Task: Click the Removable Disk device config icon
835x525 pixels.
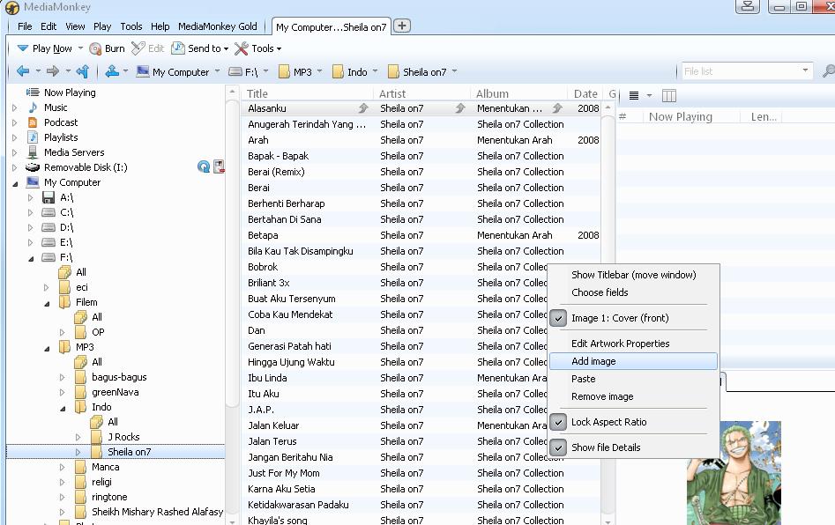Action: 219,166
